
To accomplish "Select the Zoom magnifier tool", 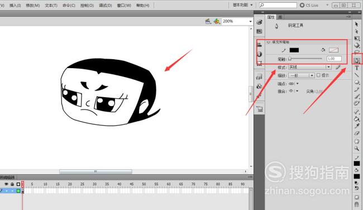I will click(x=357, y=149).
